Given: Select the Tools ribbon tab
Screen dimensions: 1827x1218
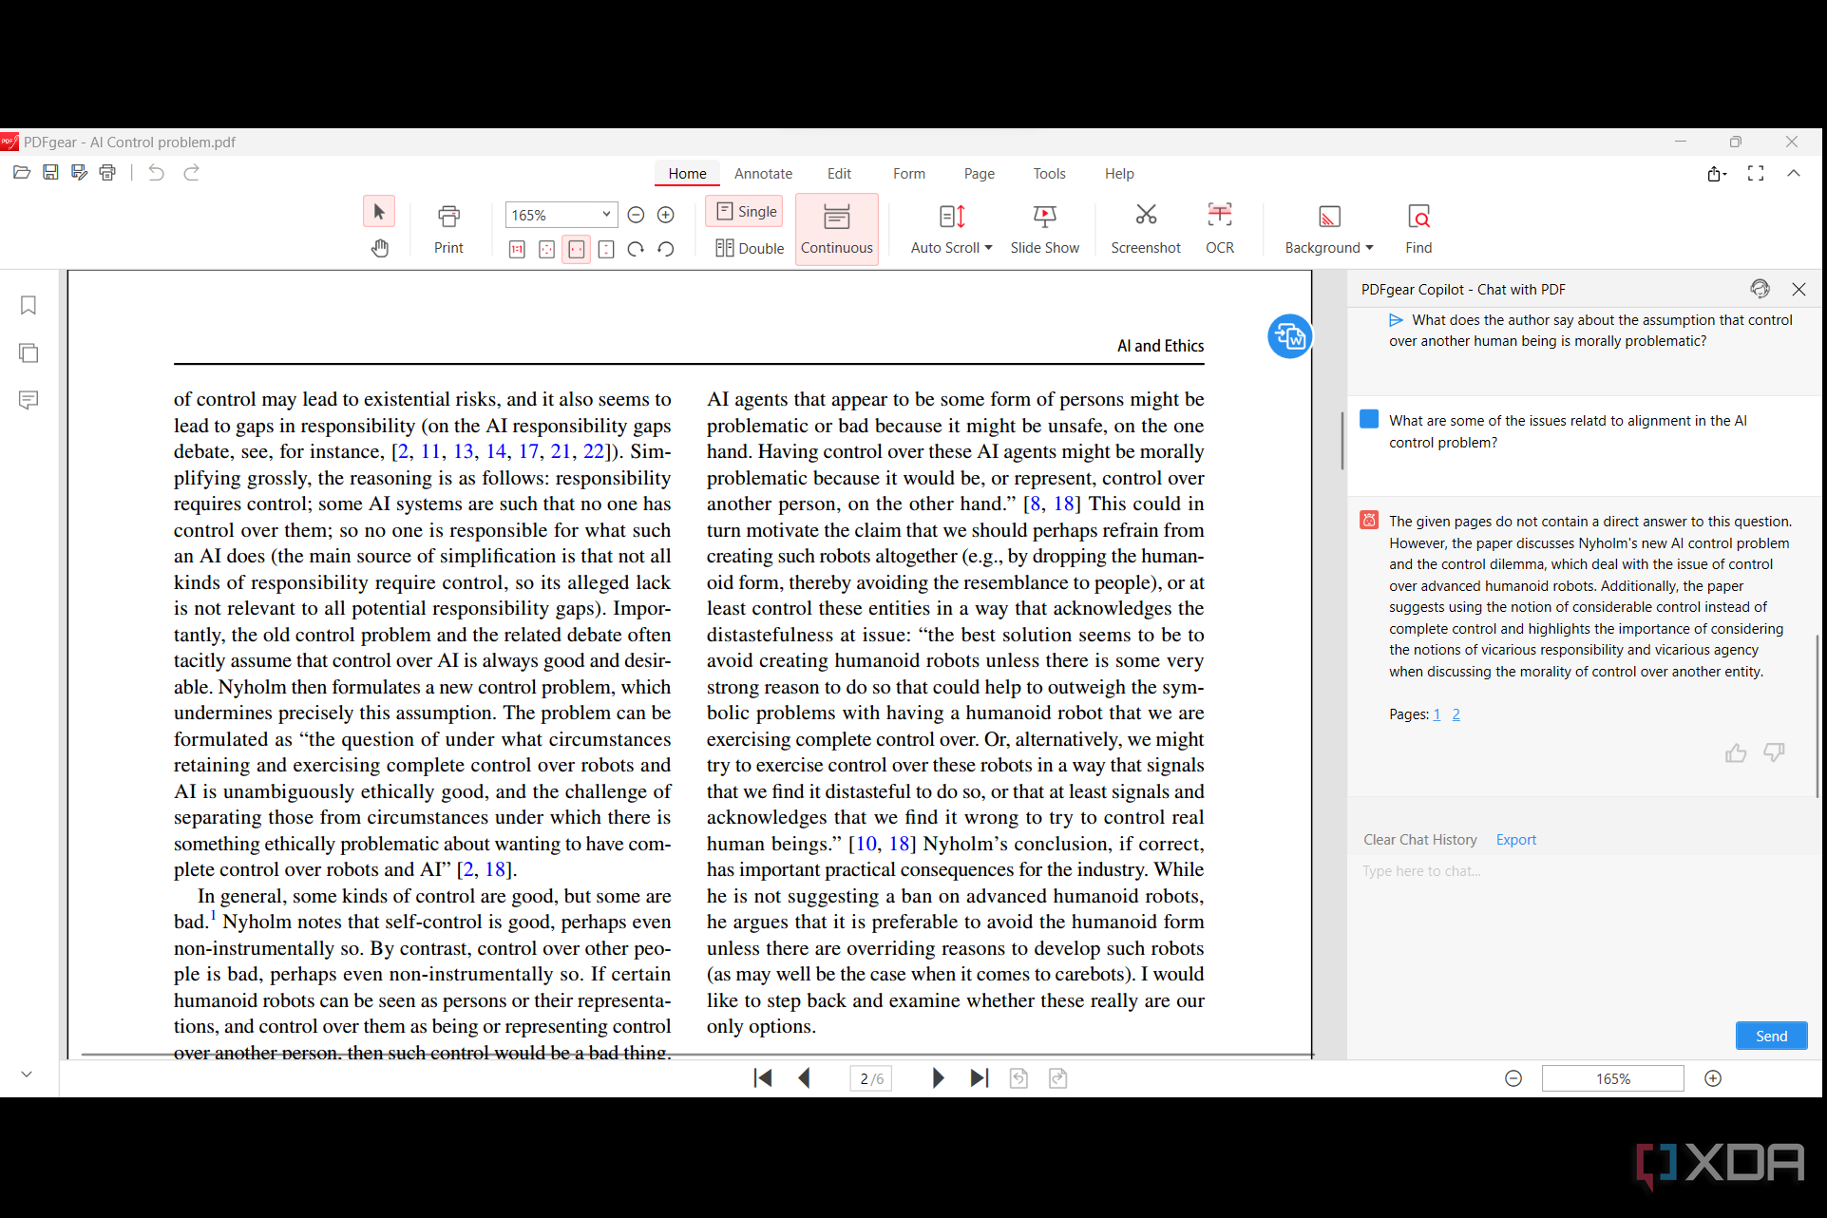Looking at the screenshot, I should coord(1047,173).
